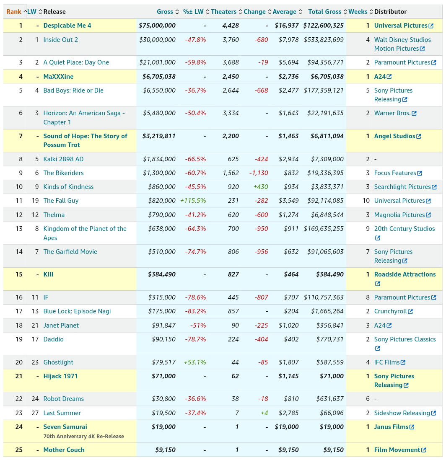Open Kingdom of the Planet of the Apes link
Screen dimensions: 446x460
tap(85, 233)
